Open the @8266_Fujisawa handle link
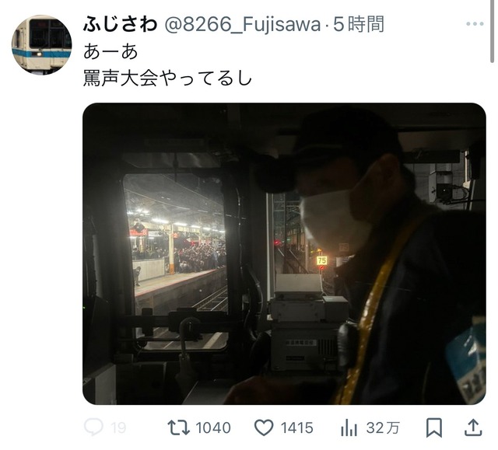 point(242,24)
